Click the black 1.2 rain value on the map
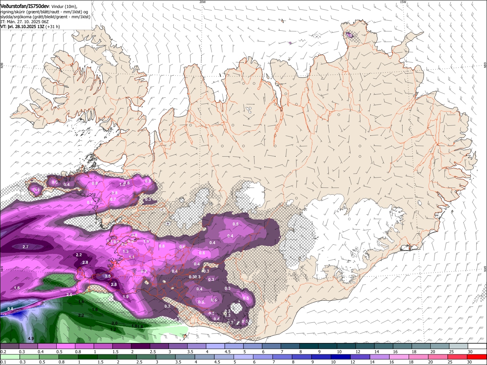 (113, 329)
